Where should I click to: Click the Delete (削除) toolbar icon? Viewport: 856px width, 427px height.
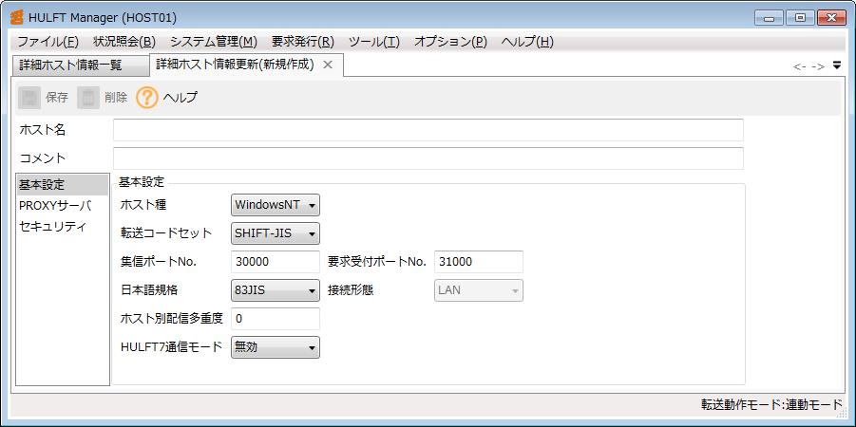coord(88,98)
